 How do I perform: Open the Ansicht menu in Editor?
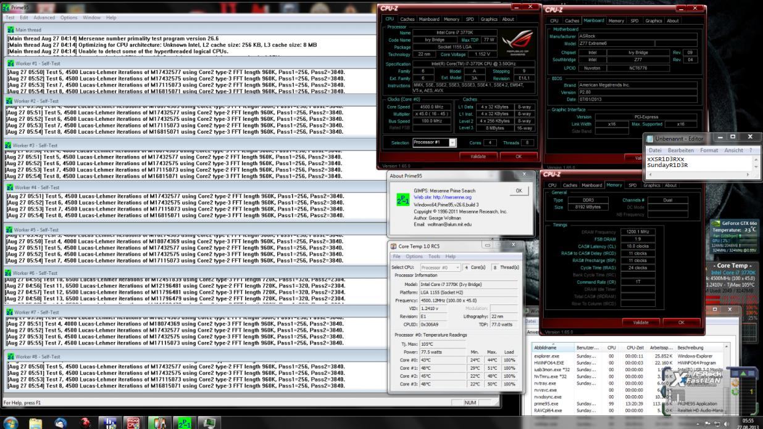(x=733, y=150)
